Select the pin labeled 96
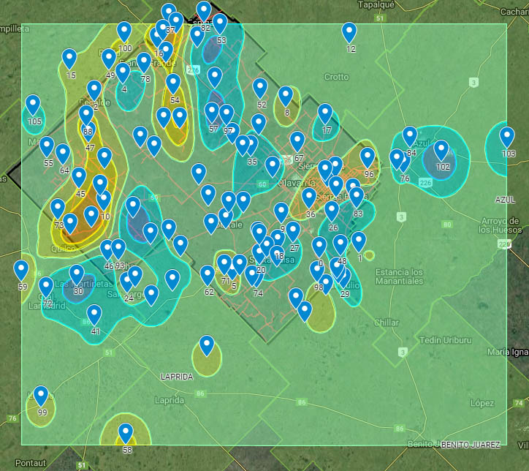The image size is (529, 471). pyautogui.click(x=368, y=159)
